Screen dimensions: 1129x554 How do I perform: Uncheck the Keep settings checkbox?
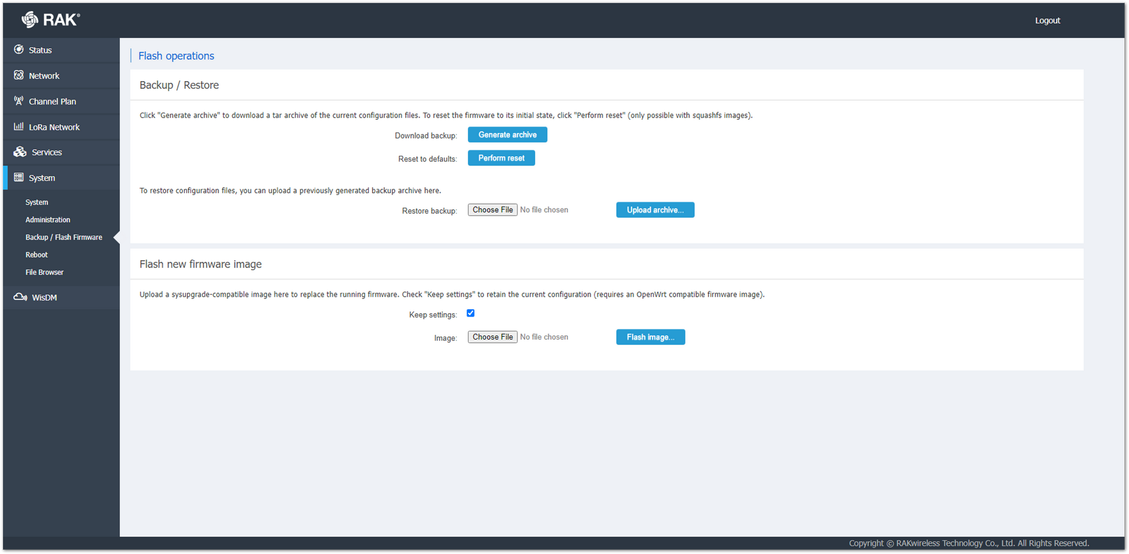pos(470,313)
